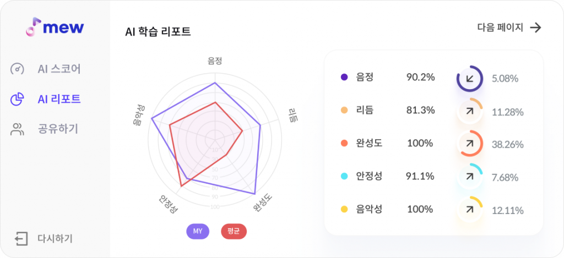Select the AI 리포트 pie chart icon
Viewport: 564px width, 258px height.
17,99
